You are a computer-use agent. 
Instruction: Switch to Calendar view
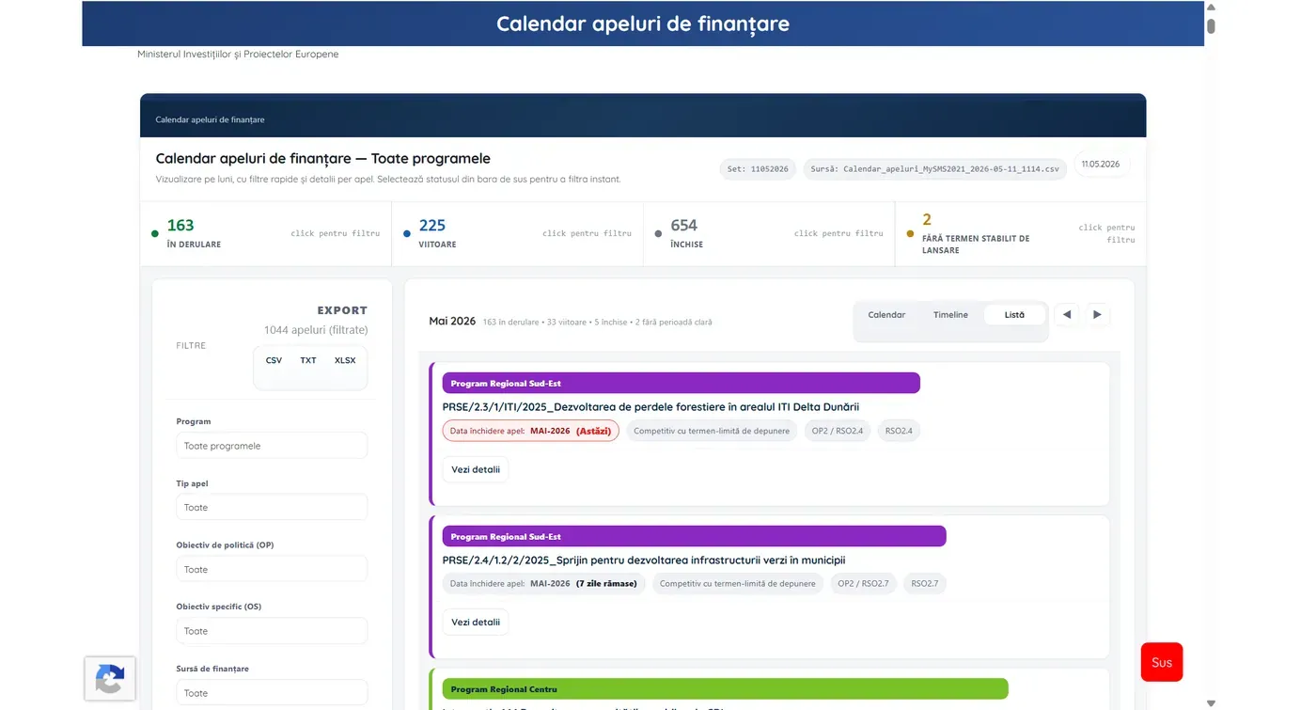click(x=886, y=315)
